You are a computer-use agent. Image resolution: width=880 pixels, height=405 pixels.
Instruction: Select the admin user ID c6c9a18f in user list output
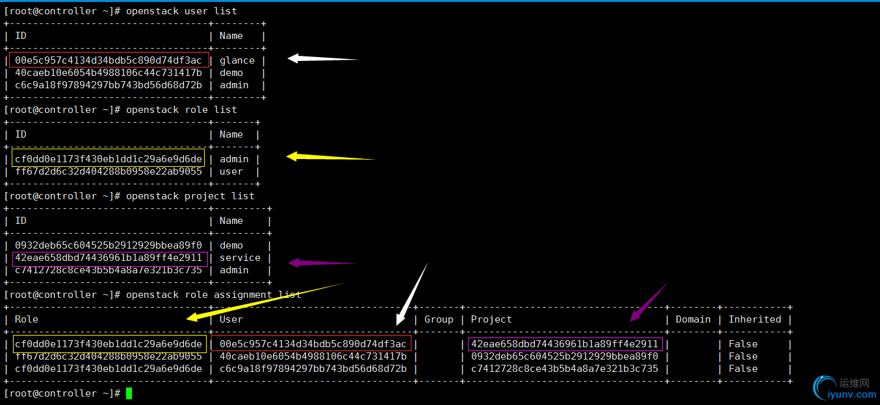(x=109, y=85)
